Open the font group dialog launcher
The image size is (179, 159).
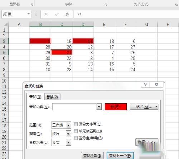pos(106,4)
